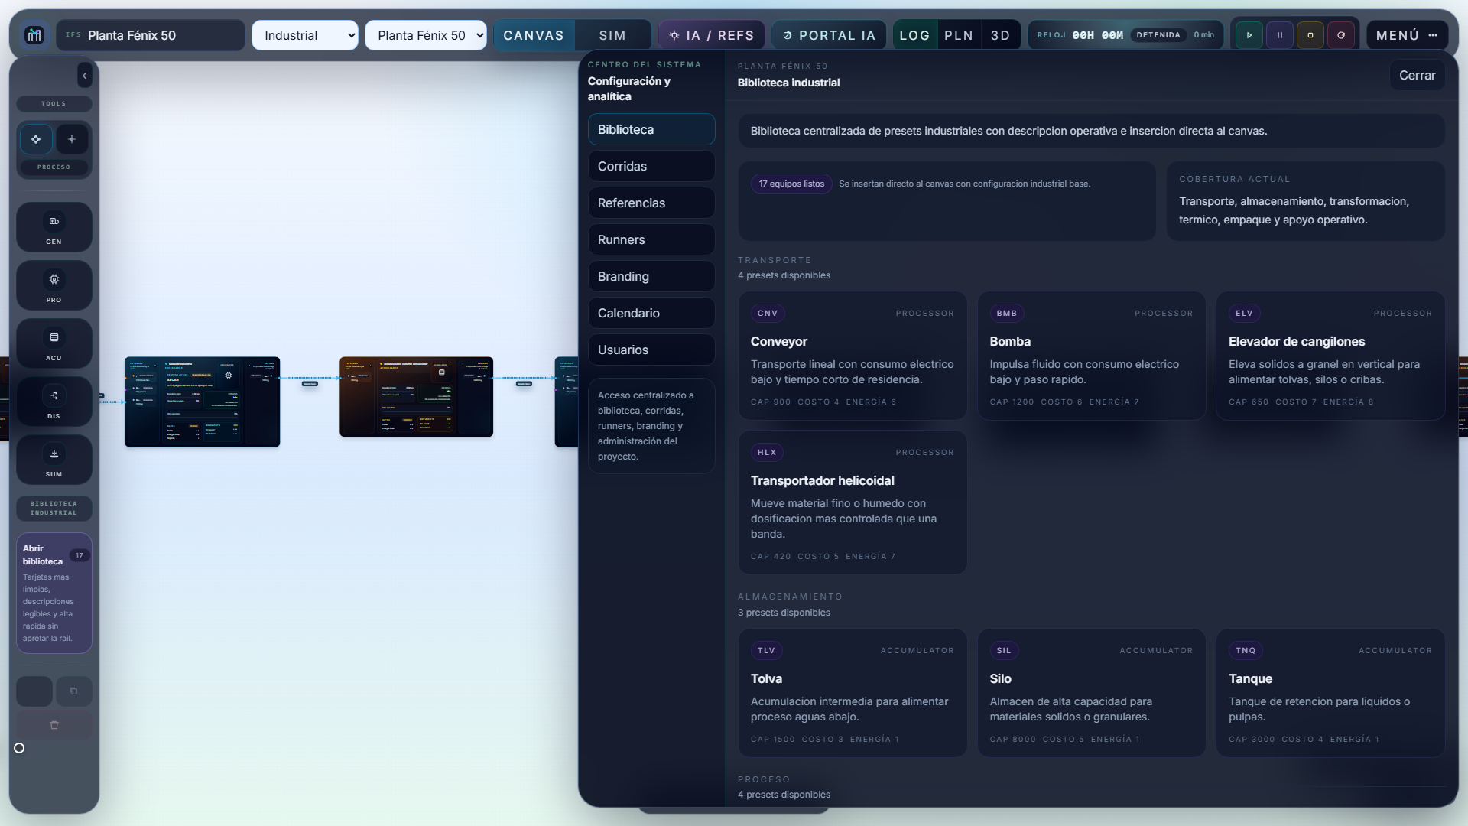Insert the Bomba preset card
The height and width of the screenshot is (826, 1468).
(x=1091, y=356)
